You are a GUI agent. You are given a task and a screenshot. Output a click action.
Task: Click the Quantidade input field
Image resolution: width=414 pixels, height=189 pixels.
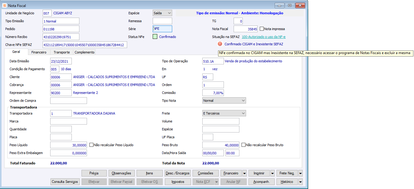coord(61,129)
